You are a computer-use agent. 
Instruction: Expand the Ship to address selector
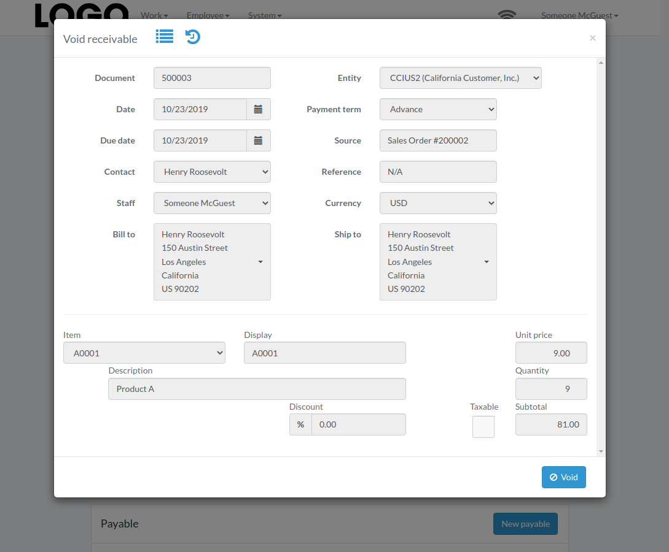pos(438,262)
